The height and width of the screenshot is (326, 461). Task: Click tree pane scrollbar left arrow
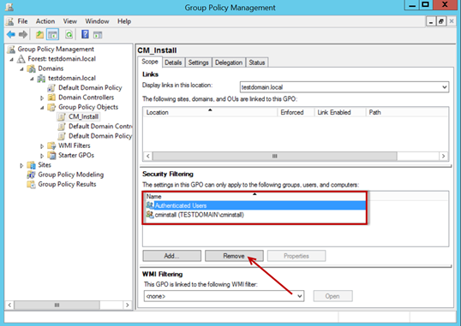coord(9,305)
